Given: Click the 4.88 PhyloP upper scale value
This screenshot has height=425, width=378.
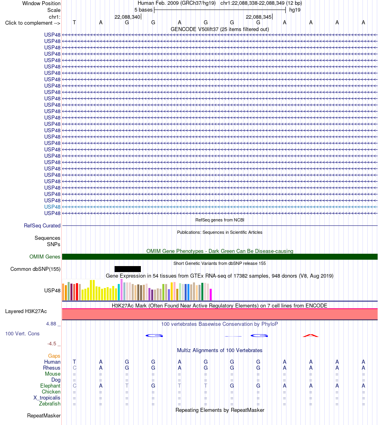Looking at the screenshot, I should 51,323.
